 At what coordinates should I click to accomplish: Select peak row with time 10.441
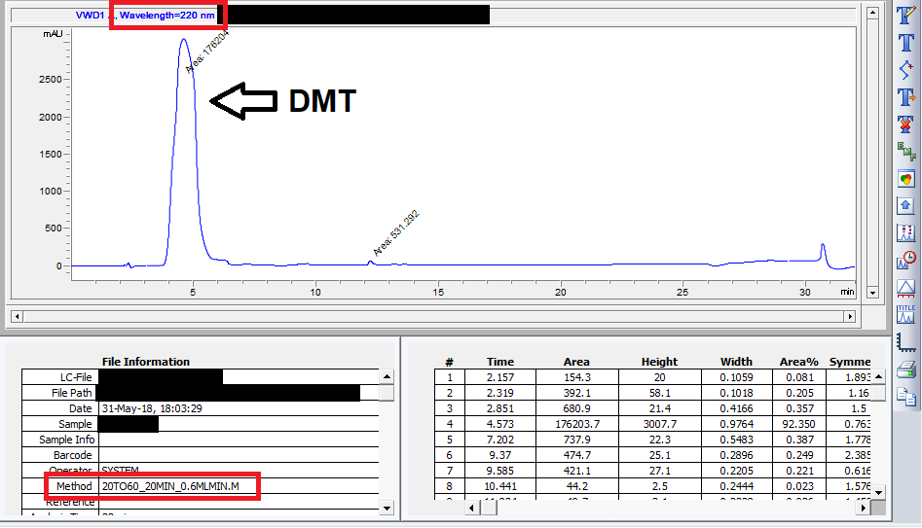point(652,486)
